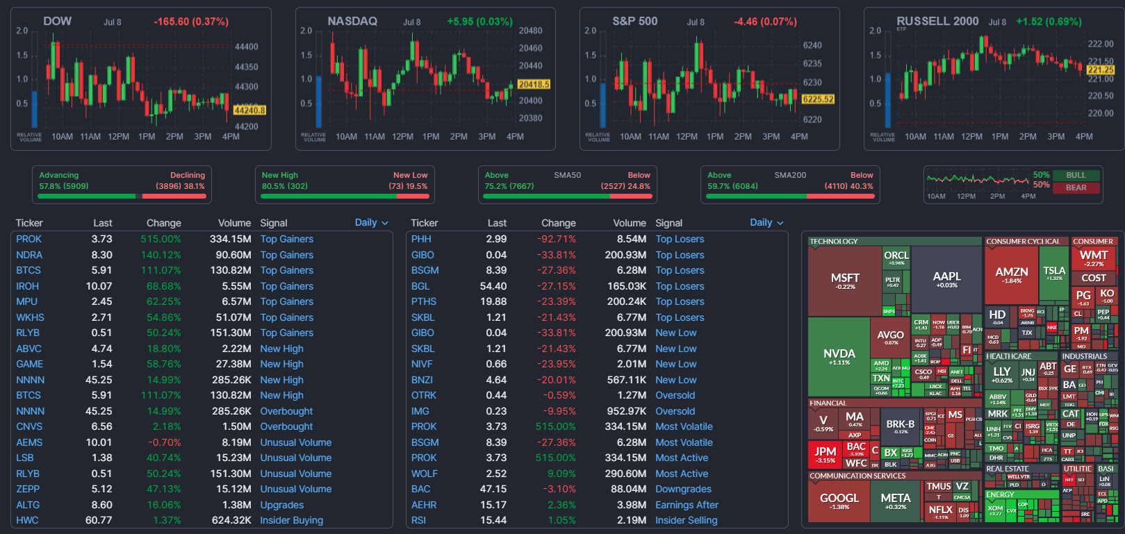The width and height of the screenshot is (1125, 534).
Task: Open the IROH ticker link
Action: coord(28,286)
